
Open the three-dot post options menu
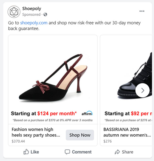pyautogui.click(x=142, y=11)
